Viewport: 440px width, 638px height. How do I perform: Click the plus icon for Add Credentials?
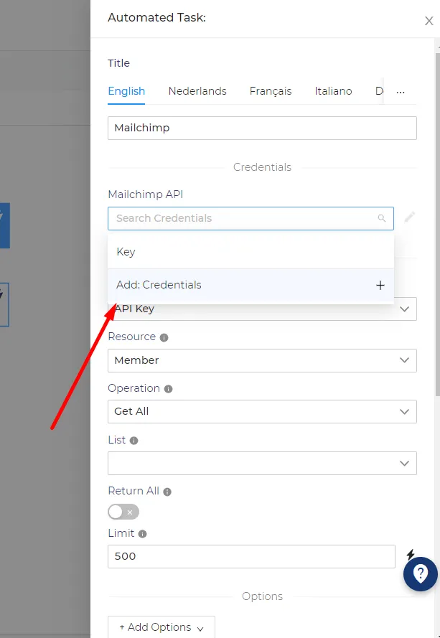(x=380, y=285)
